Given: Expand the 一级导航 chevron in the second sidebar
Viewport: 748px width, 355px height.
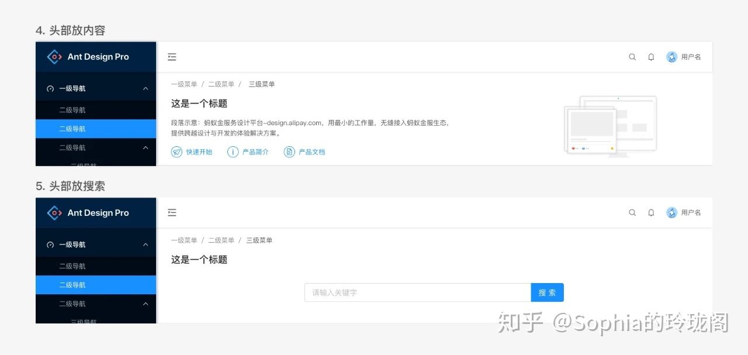Looking at the screenshot, I should tap(145, 244).
